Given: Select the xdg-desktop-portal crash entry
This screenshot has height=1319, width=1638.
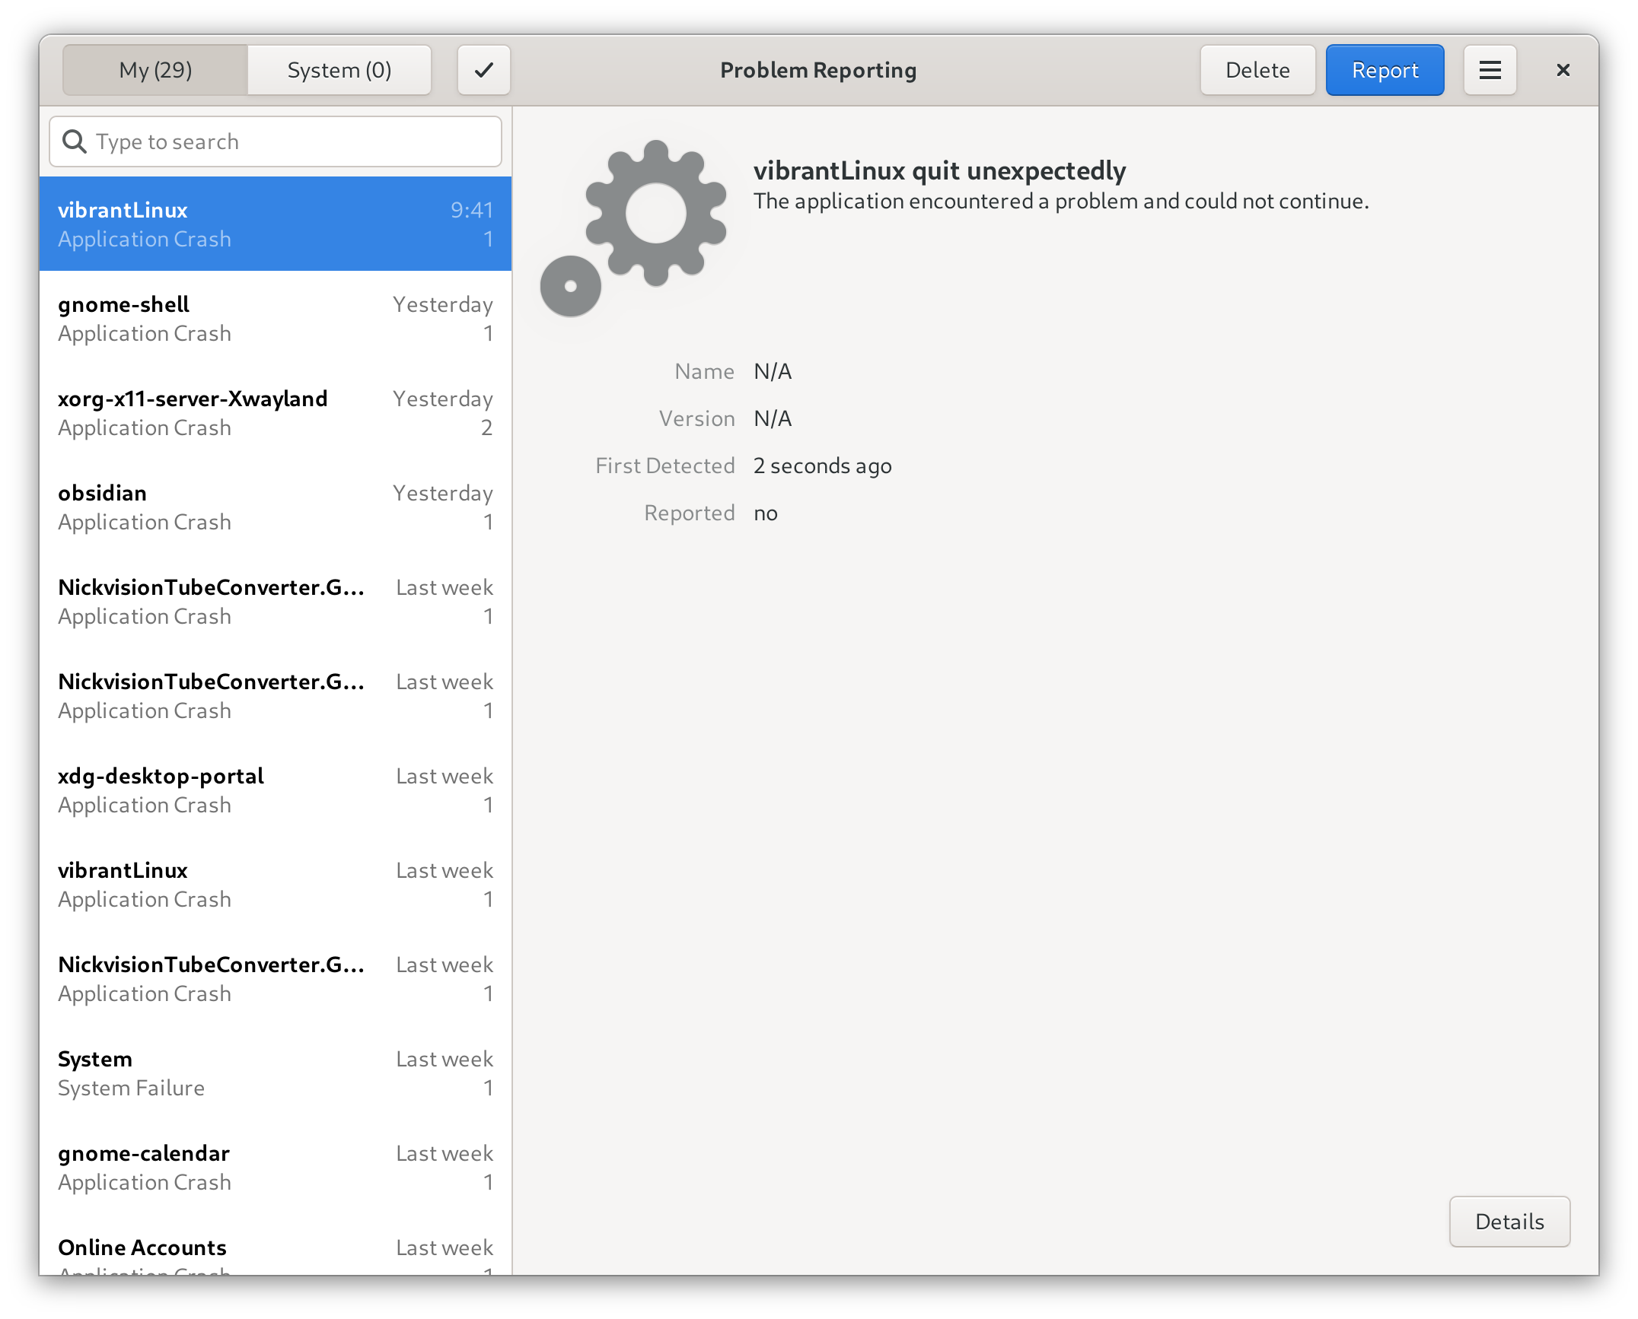Looking at the screenshot, I should [274, 789].
